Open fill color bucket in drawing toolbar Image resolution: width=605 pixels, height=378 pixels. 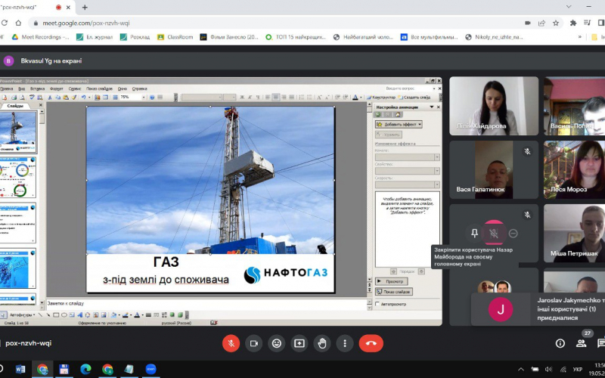113,315
